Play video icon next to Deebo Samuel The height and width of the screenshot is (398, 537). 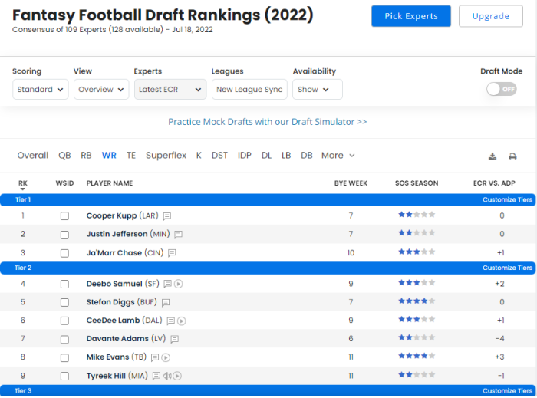tap(178, 284)
